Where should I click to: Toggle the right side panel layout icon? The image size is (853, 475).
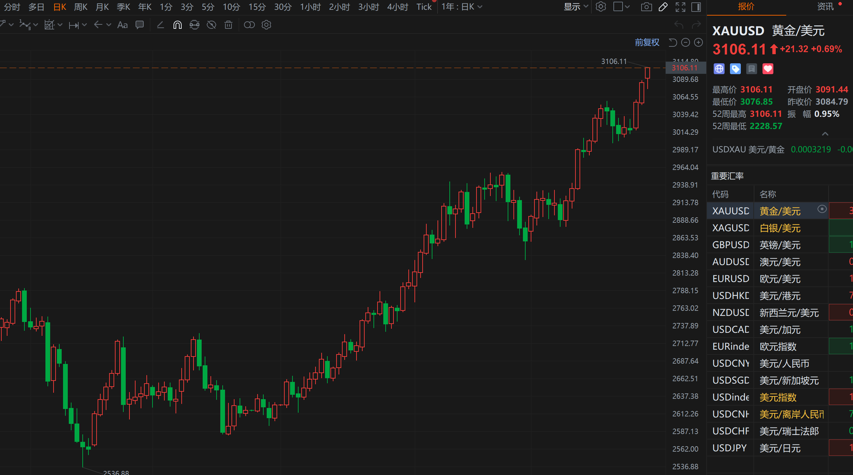pos(696,7)
